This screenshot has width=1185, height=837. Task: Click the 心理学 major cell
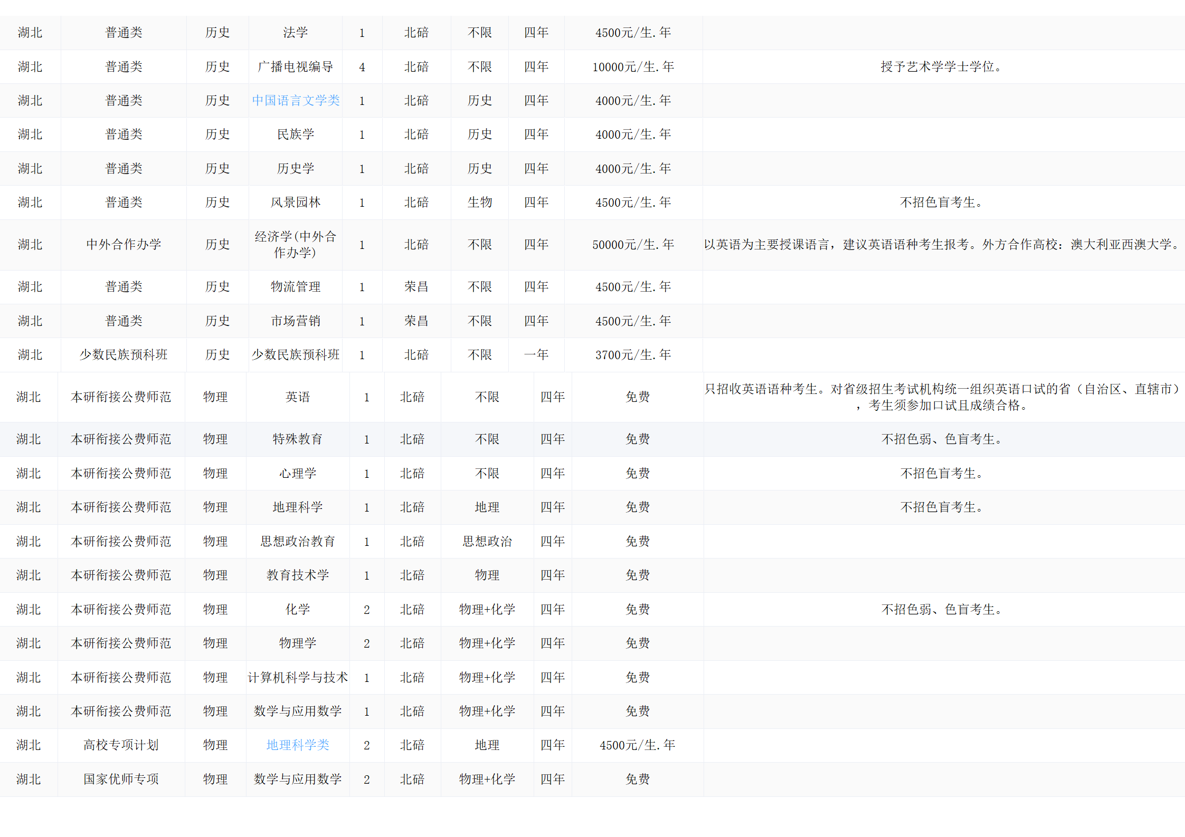click(x=298, y=474)
